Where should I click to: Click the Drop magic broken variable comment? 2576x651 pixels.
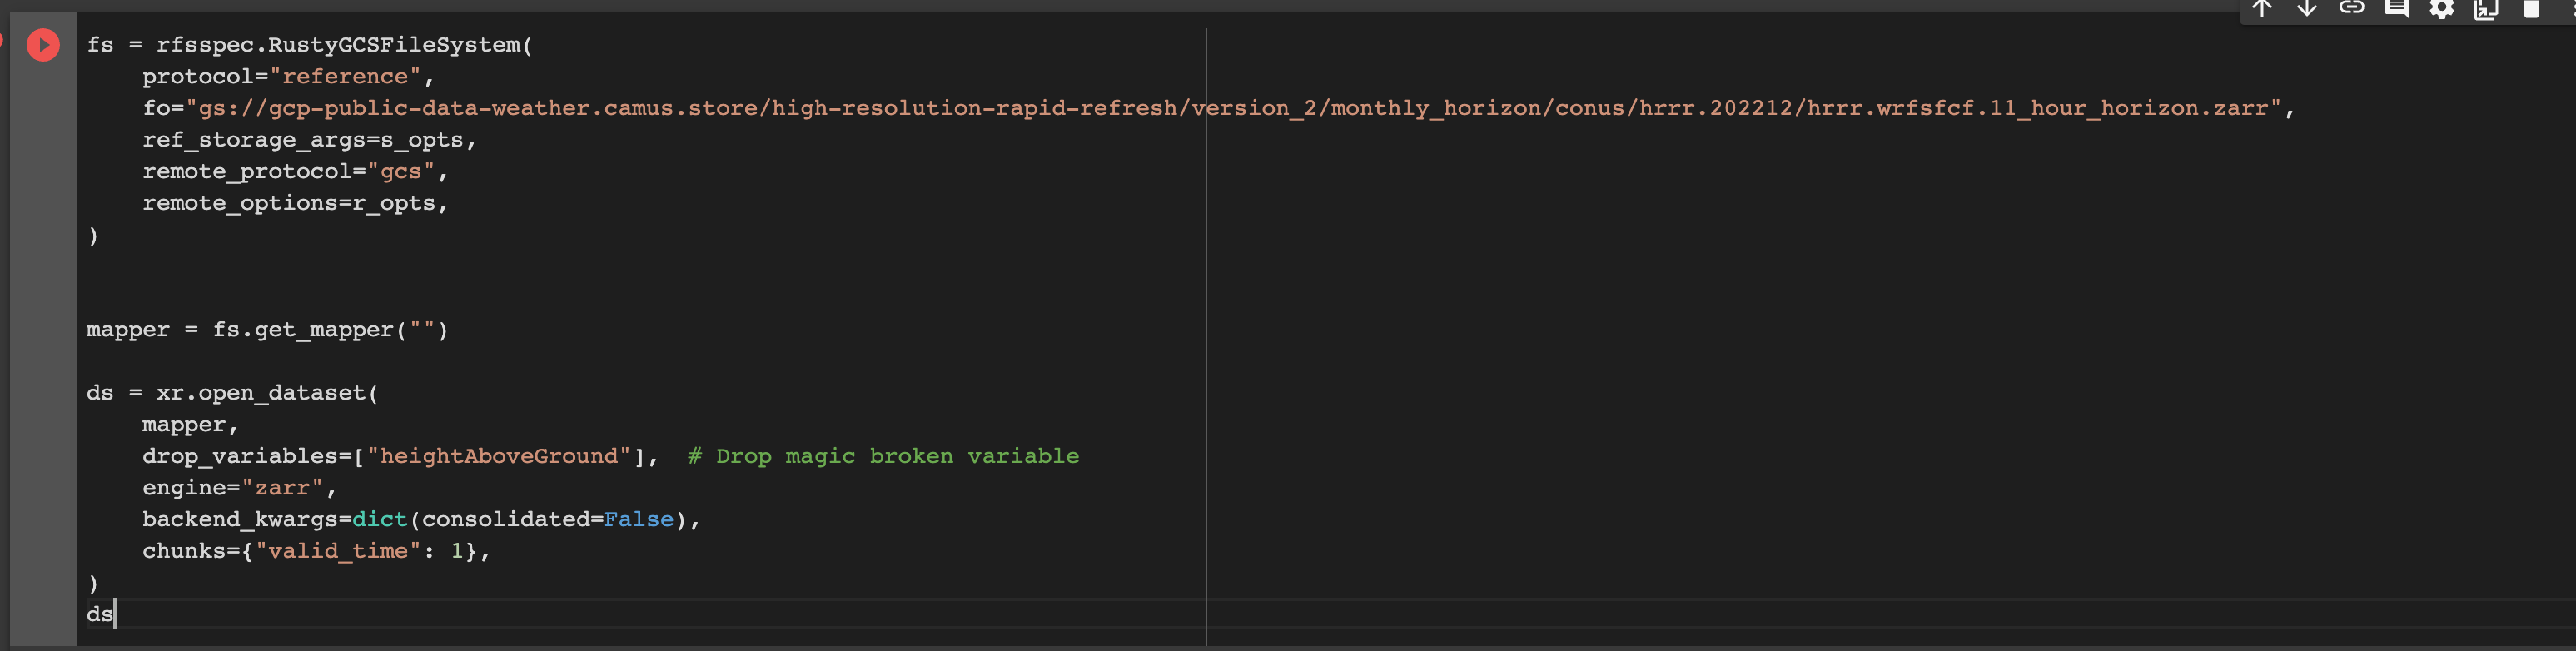[x=883, y=456]
